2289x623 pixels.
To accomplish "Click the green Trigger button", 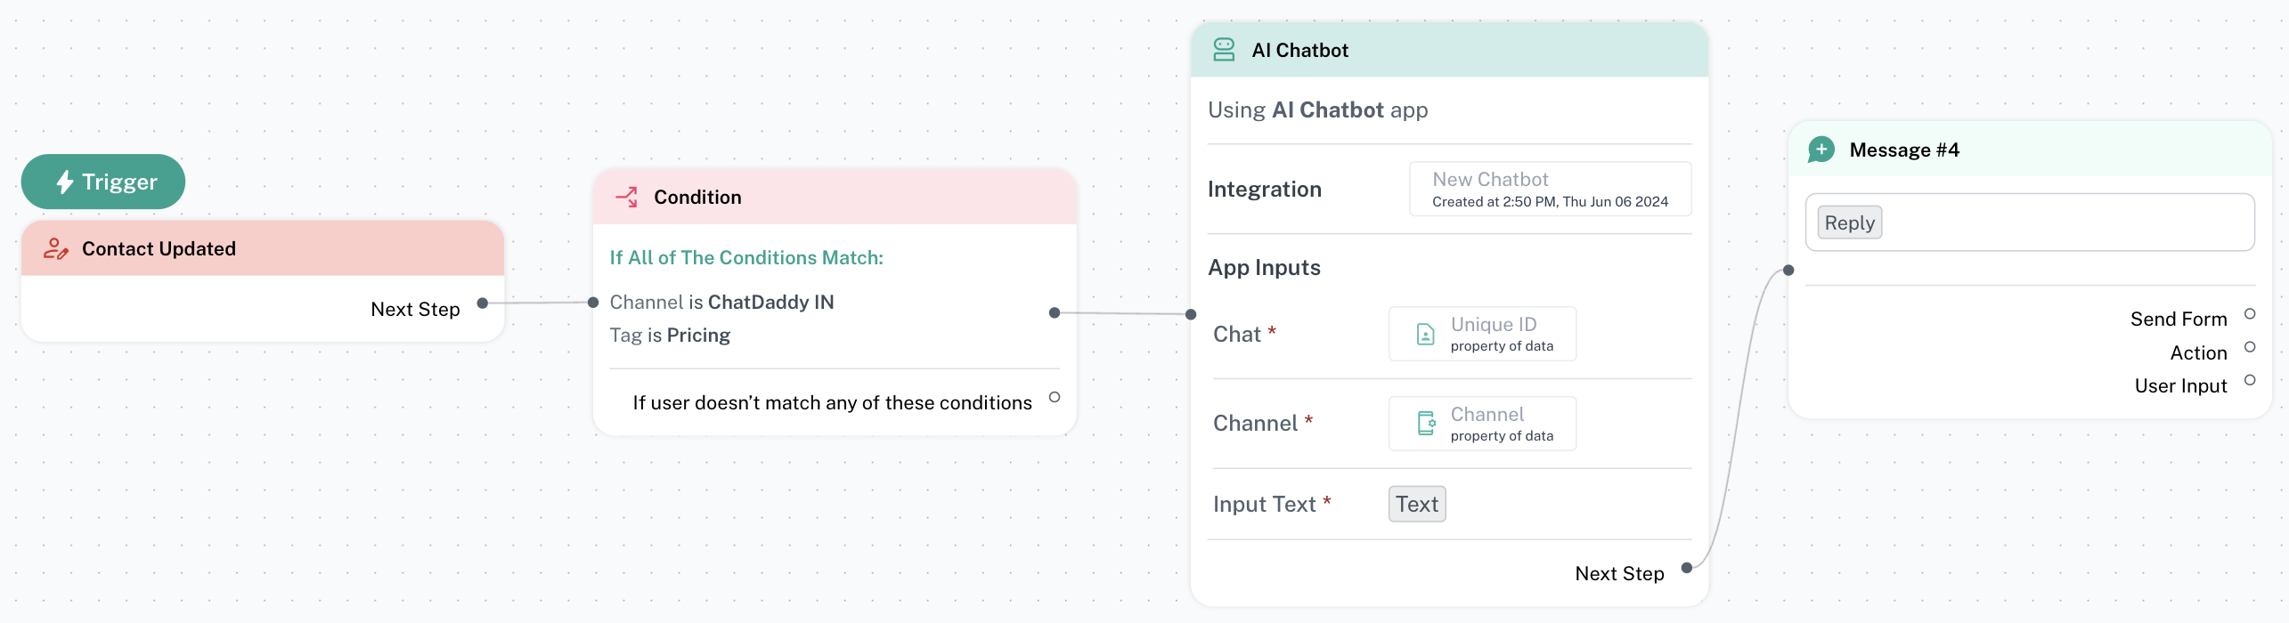I will [x=103, y=182].
